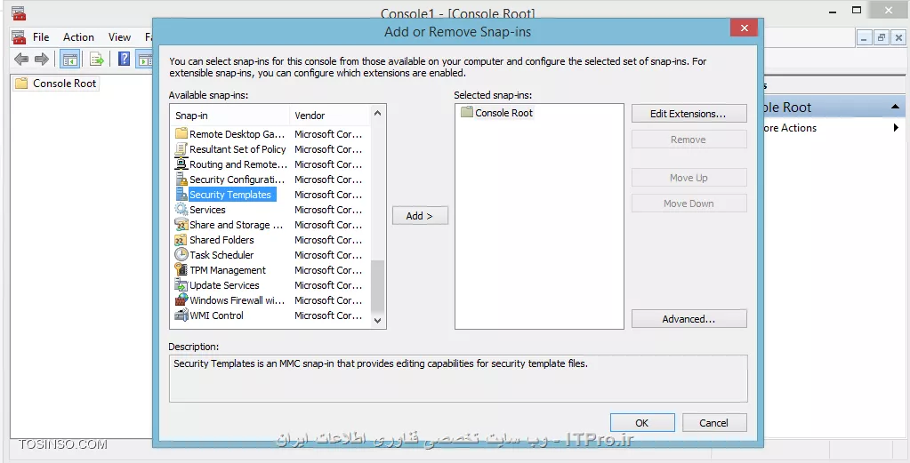Click the Security Templates snap-in icon
This screenshot has height=463, width=910.
click(181, 194)
